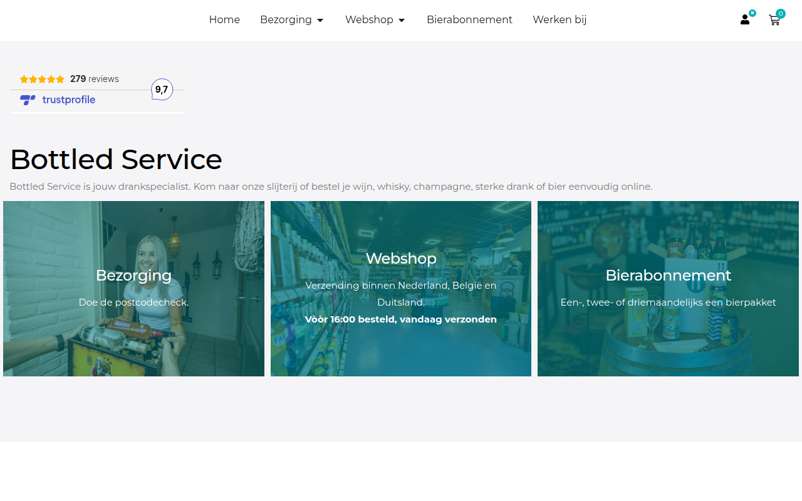Expand the Bezorging dropdown arrow

coord(320,20)
